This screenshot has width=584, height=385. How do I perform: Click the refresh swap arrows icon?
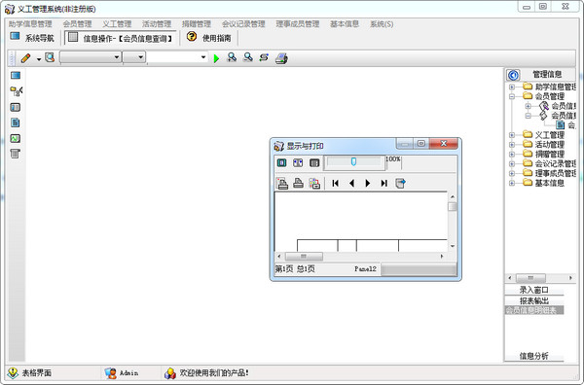point(264,57)
